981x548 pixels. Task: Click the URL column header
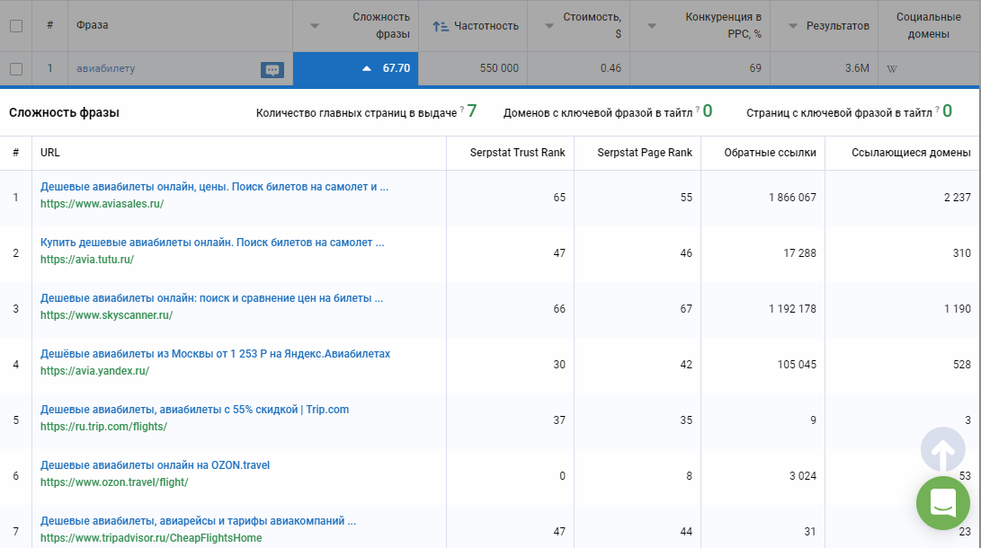[50, 153]
